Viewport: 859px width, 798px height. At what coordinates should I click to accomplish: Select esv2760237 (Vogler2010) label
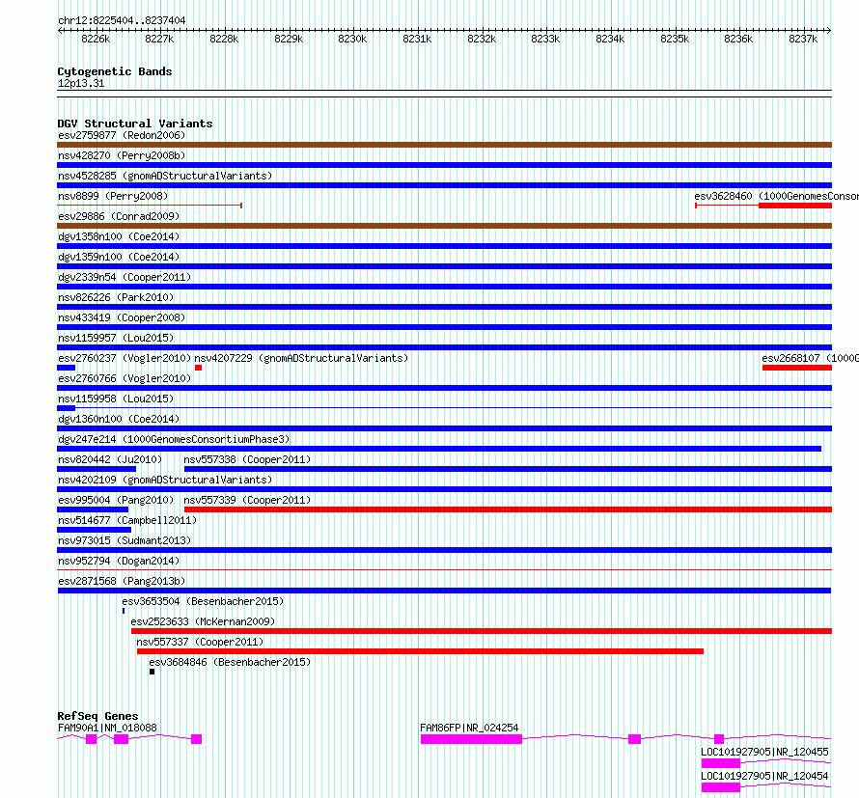[x=125, y=358]
